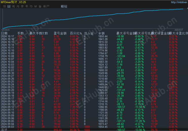
Task: Open the 季 quarterly tab
Action: pos(22,6)
